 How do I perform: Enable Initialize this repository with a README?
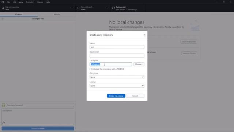point(91,69)
